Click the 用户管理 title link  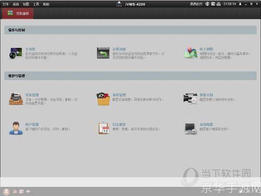[x=32, y=125]
